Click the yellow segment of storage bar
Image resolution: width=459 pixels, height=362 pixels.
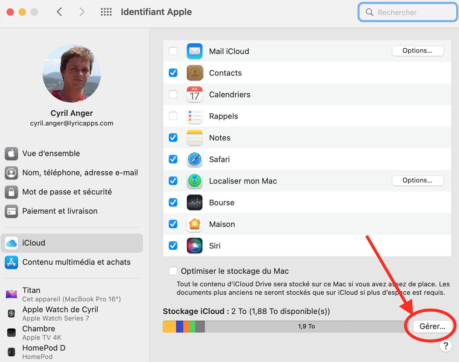pos(169,327)
